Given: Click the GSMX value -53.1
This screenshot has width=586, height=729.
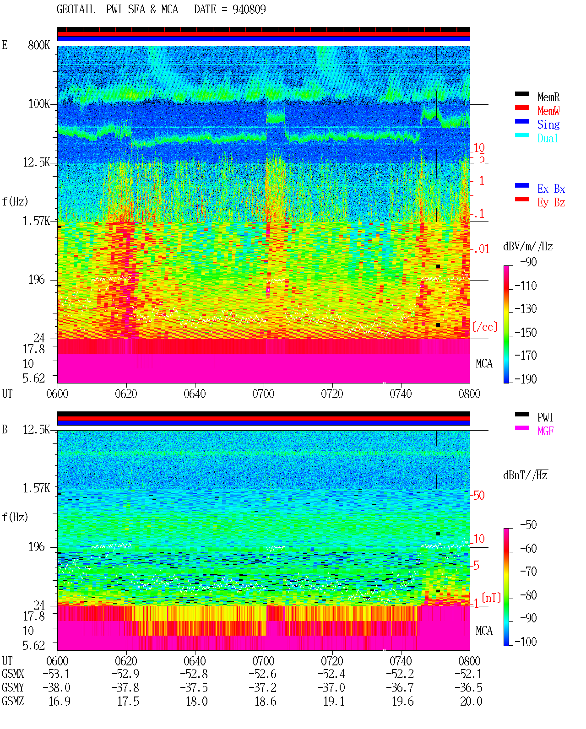Looking at the screenshot, I should pyautogui.click(x=56, y=674).
